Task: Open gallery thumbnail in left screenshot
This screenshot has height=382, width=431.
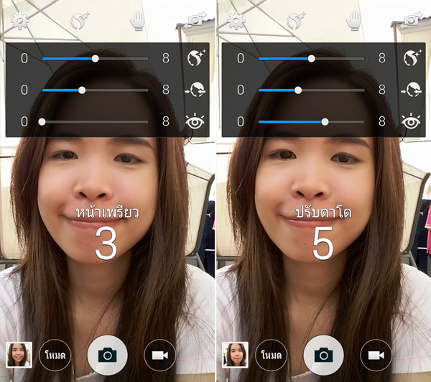Action: tap(19, 355)
